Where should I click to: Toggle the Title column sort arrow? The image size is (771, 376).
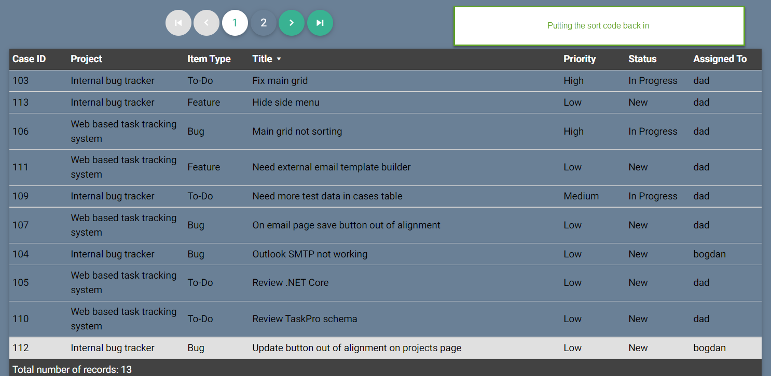coord(279,59)
